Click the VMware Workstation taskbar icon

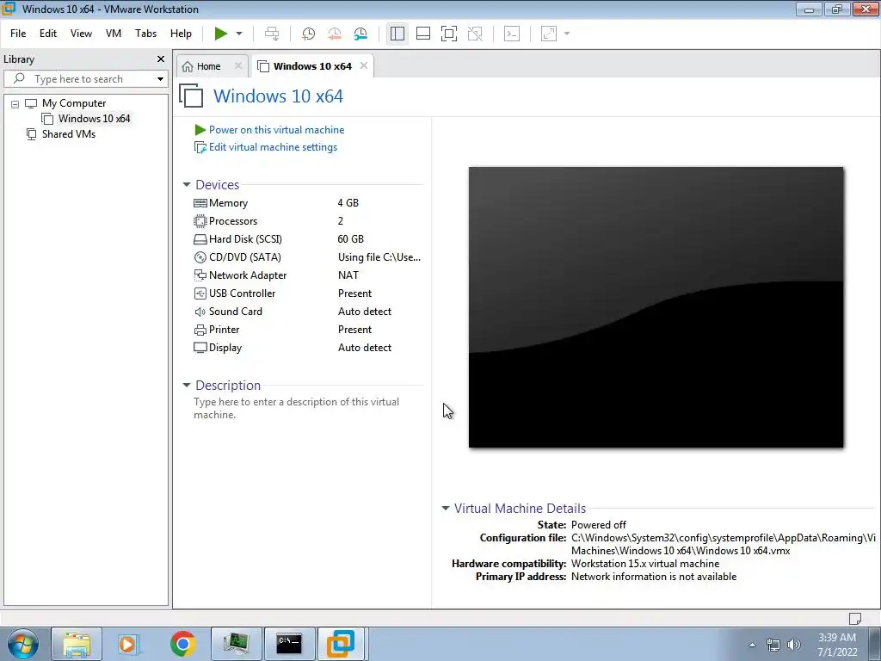pyautogui.click(x=342, y=644)
